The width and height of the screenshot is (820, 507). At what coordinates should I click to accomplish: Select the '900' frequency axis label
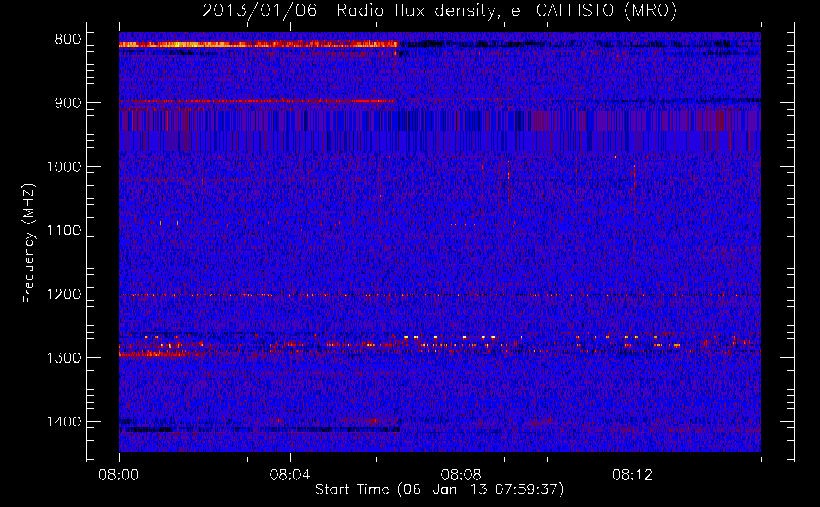point(67,103)
